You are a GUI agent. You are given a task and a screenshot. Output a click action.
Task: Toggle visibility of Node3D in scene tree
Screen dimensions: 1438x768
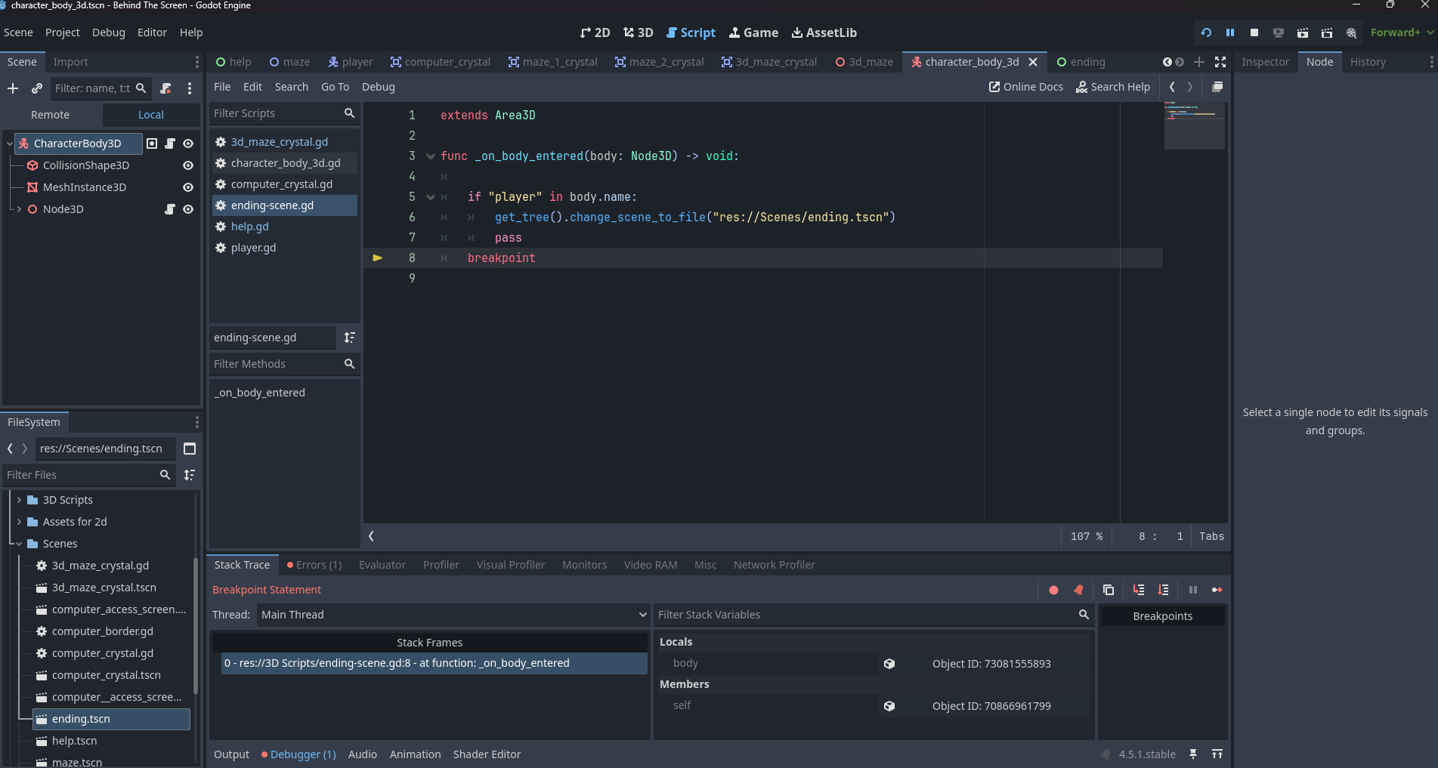[188, 209]
